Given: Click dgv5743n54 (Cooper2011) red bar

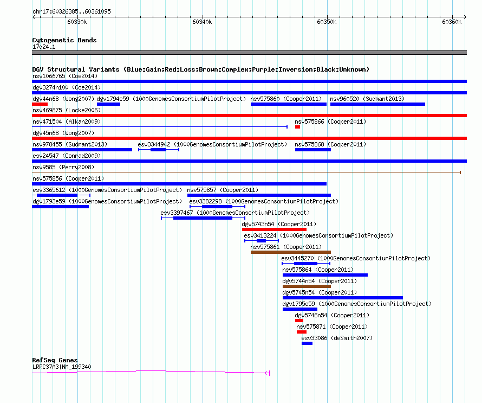Looking at the screenshot, I should [274, 229].
